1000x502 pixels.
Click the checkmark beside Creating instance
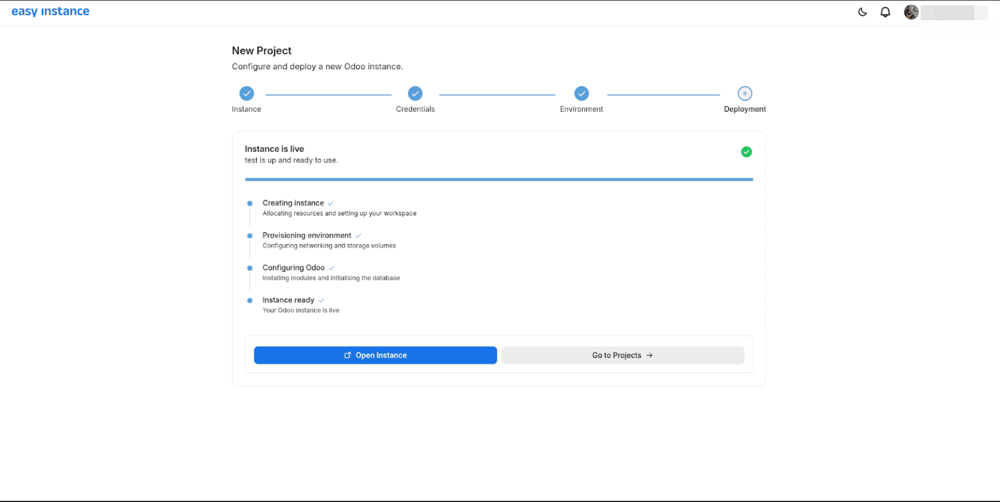pos(331,204)
